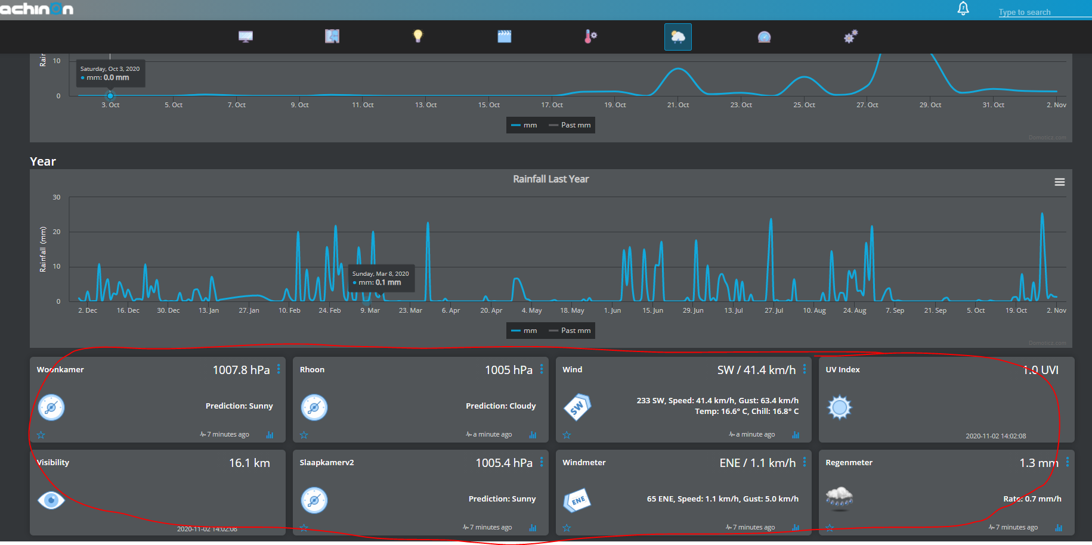Toggle the Regenmeter favorite star
This screenshot has width=1092, height=545.
(830, 528)
